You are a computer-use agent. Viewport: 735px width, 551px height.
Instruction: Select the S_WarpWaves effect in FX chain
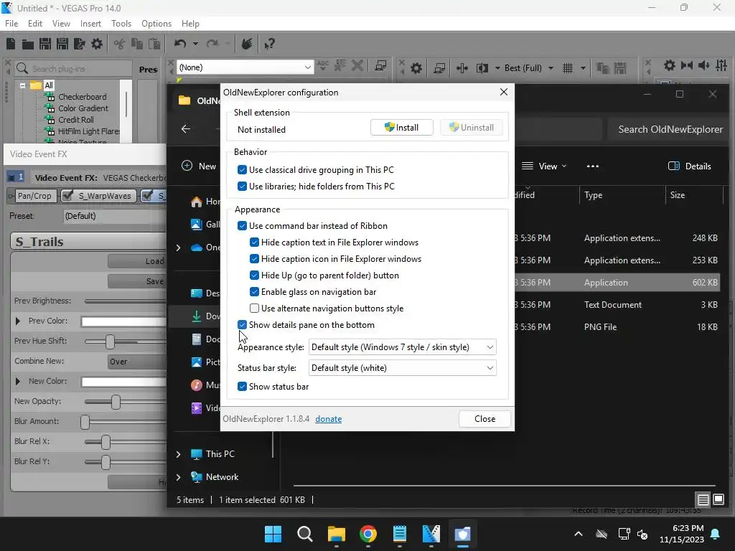coord(105,196)
